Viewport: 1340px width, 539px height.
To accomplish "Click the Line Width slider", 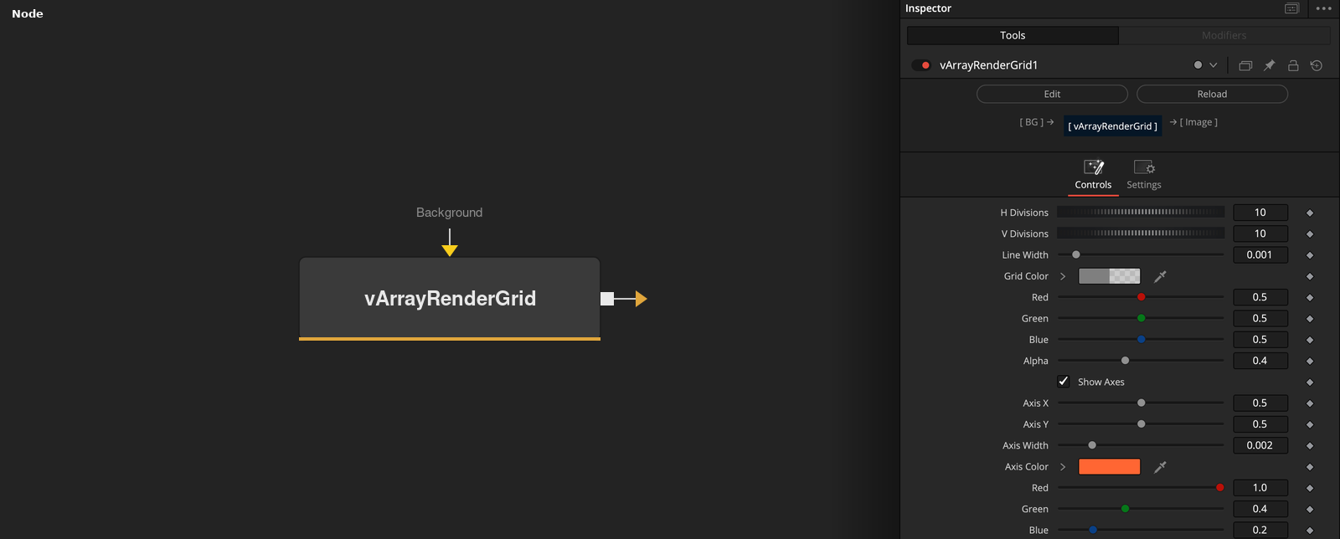I will (1141, 254).
